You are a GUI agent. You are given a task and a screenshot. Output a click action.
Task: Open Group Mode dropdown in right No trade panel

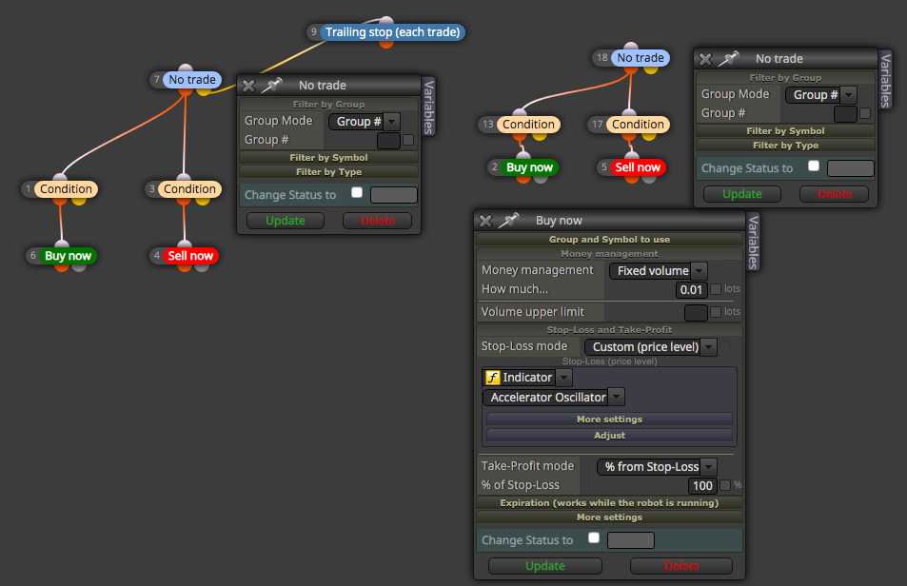click(821, 95)
